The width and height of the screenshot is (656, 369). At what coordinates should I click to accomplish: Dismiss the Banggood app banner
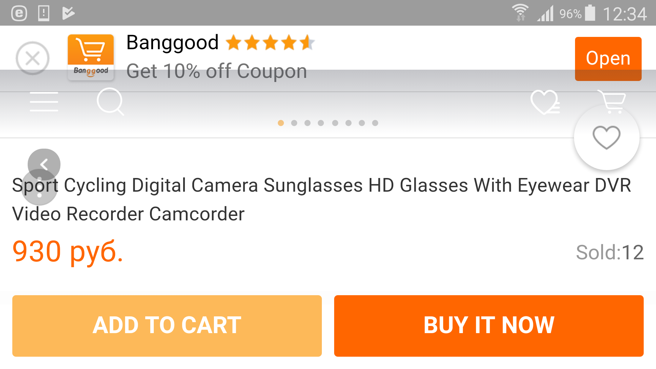32,58
